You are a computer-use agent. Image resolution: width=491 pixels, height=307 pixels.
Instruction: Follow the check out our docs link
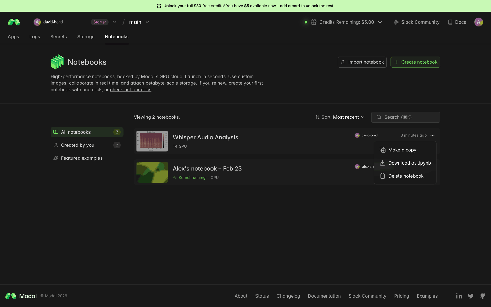(x=131, y=90)
